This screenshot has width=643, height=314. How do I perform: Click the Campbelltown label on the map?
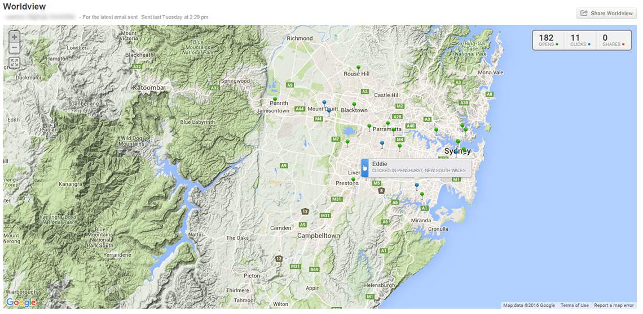(x=319, y=235)
